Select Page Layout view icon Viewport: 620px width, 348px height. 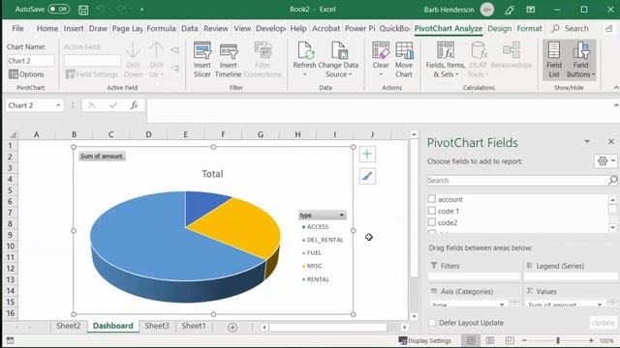(490, 340)
